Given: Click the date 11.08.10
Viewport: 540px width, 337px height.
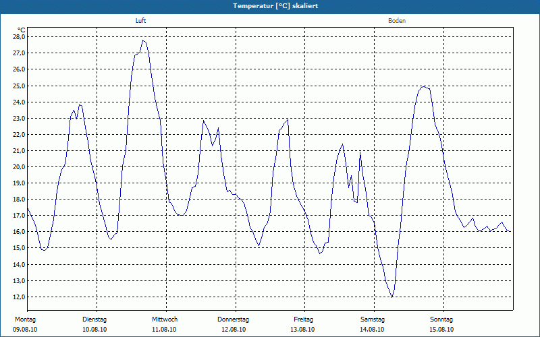Looking at the screenshot, I should point(164,330).
